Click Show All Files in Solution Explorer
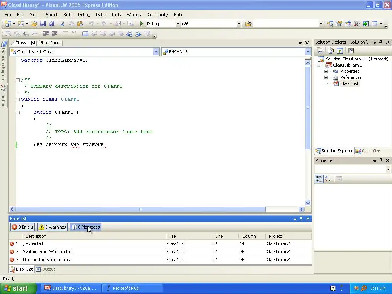 331,51
